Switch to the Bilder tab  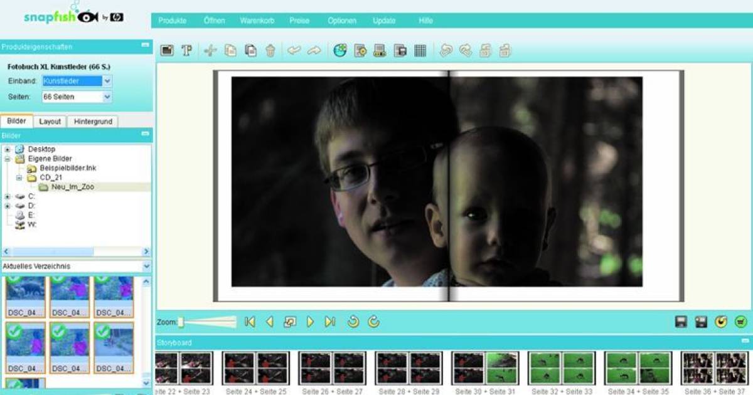(16, 121)
